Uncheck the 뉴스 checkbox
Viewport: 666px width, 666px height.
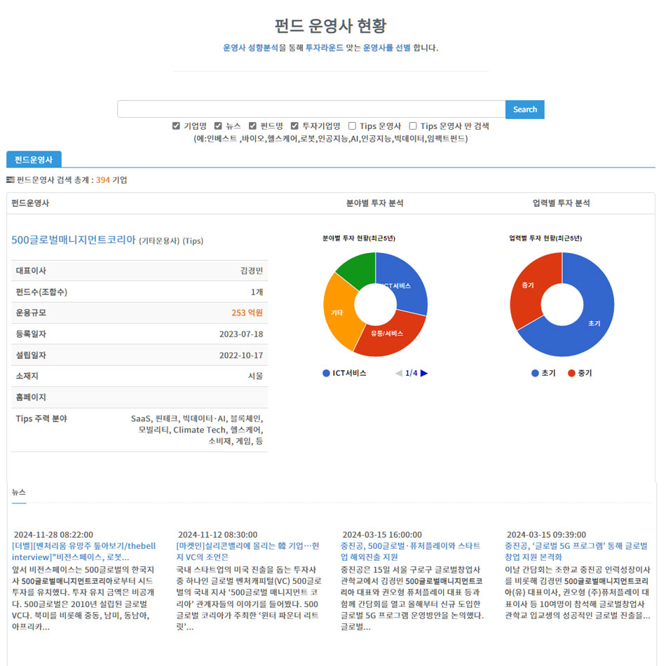tap(218, 125)
